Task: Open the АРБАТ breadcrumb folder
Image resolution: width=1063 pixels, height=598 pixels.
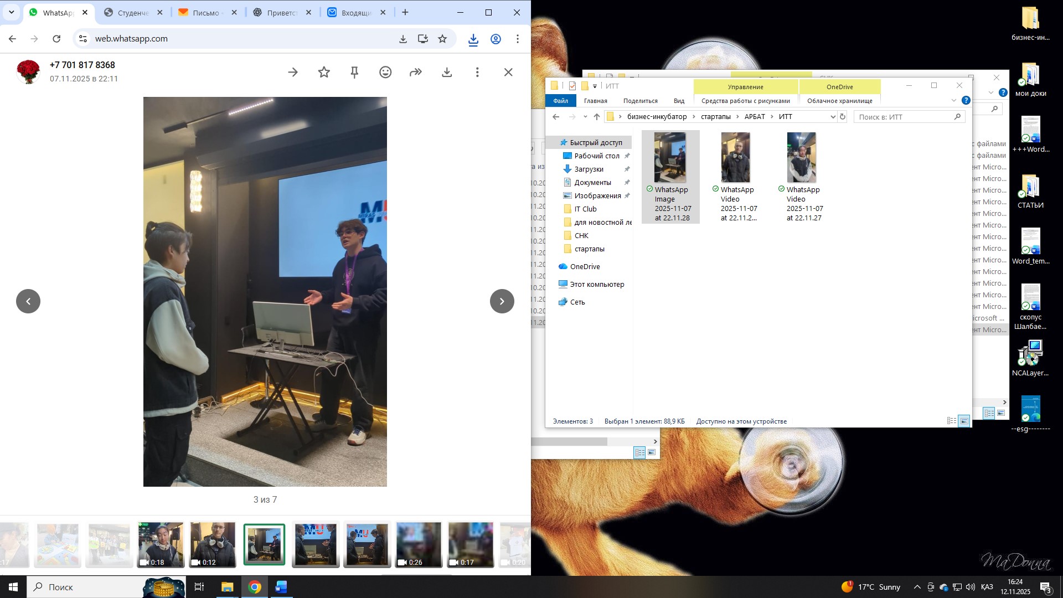Action: (754, 117)
